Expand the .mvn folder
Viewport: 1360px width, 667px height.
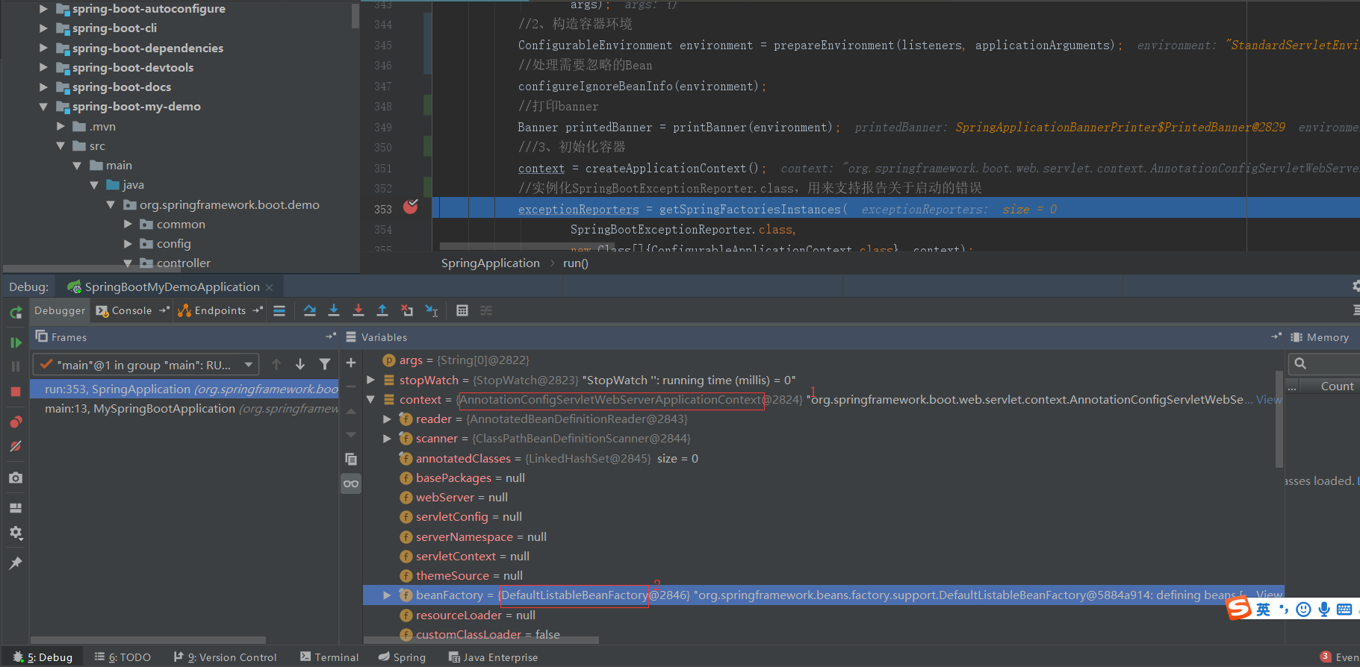61,126
